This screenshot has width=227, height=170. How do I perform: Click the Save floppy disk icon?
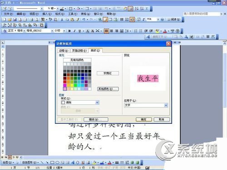[x=15, y=19]
